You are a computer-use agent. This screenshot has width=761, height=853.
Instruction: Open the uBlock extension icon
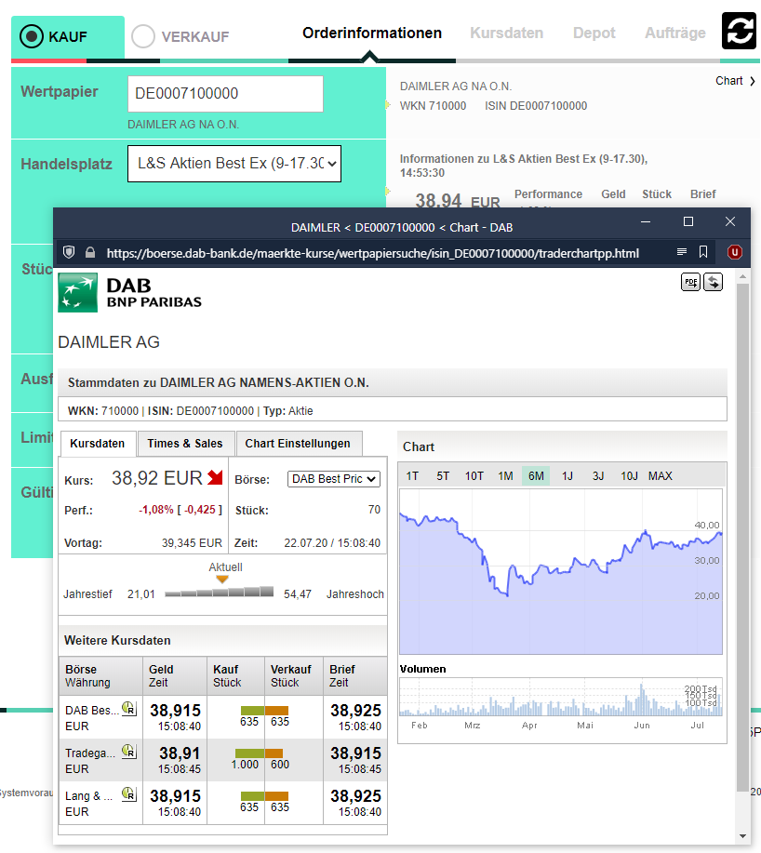(x=735, y=252)
